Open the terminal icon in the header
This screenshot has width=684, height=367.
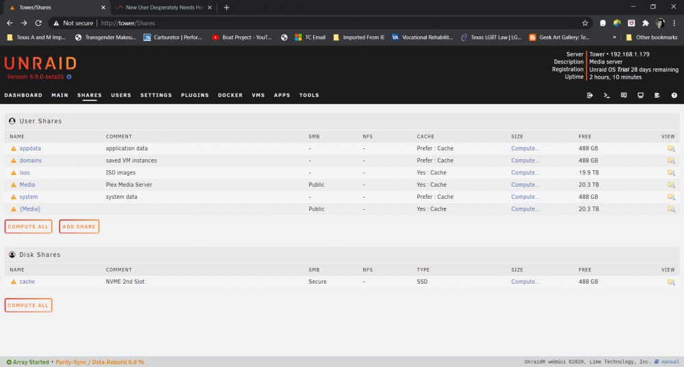point(607,95)
